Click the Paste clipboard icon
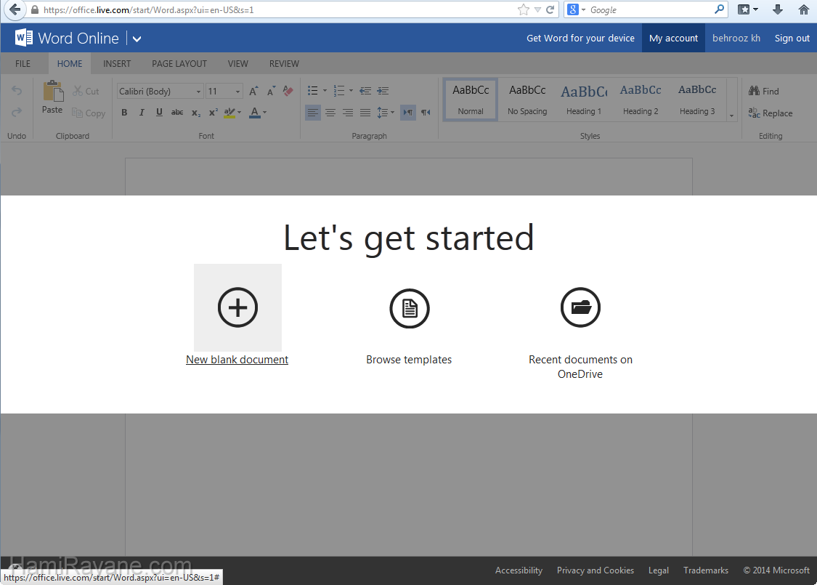Viewport: 817px width, 585px height. pos(52,92)
